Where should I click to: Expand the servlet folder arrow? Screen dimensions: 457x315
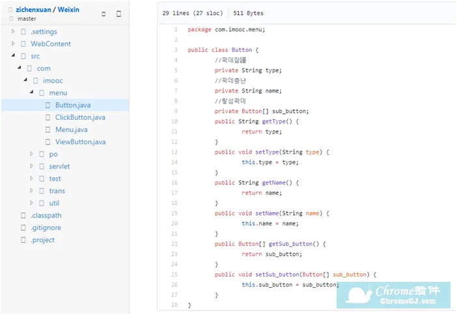click(x=31, y=166)
